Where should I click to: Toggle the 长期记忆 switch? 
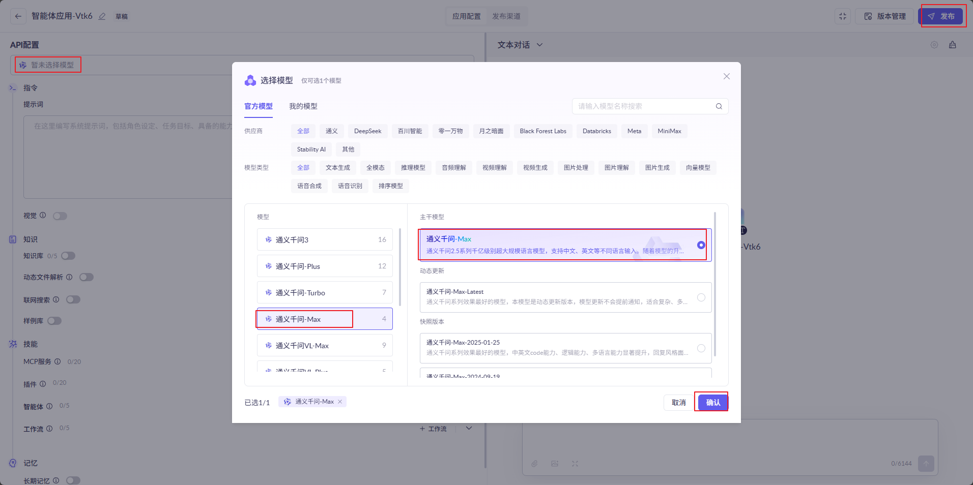tap(73, 480)
